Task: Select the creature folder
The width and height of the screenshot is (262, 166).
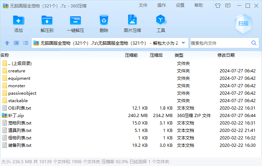Action: point(16,71)
